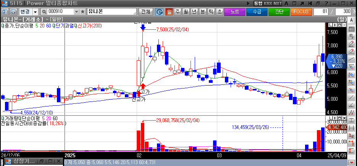Switch to weekly (주) chart period
Viewport: 357px width, 166px height.
tap(178, 12)
